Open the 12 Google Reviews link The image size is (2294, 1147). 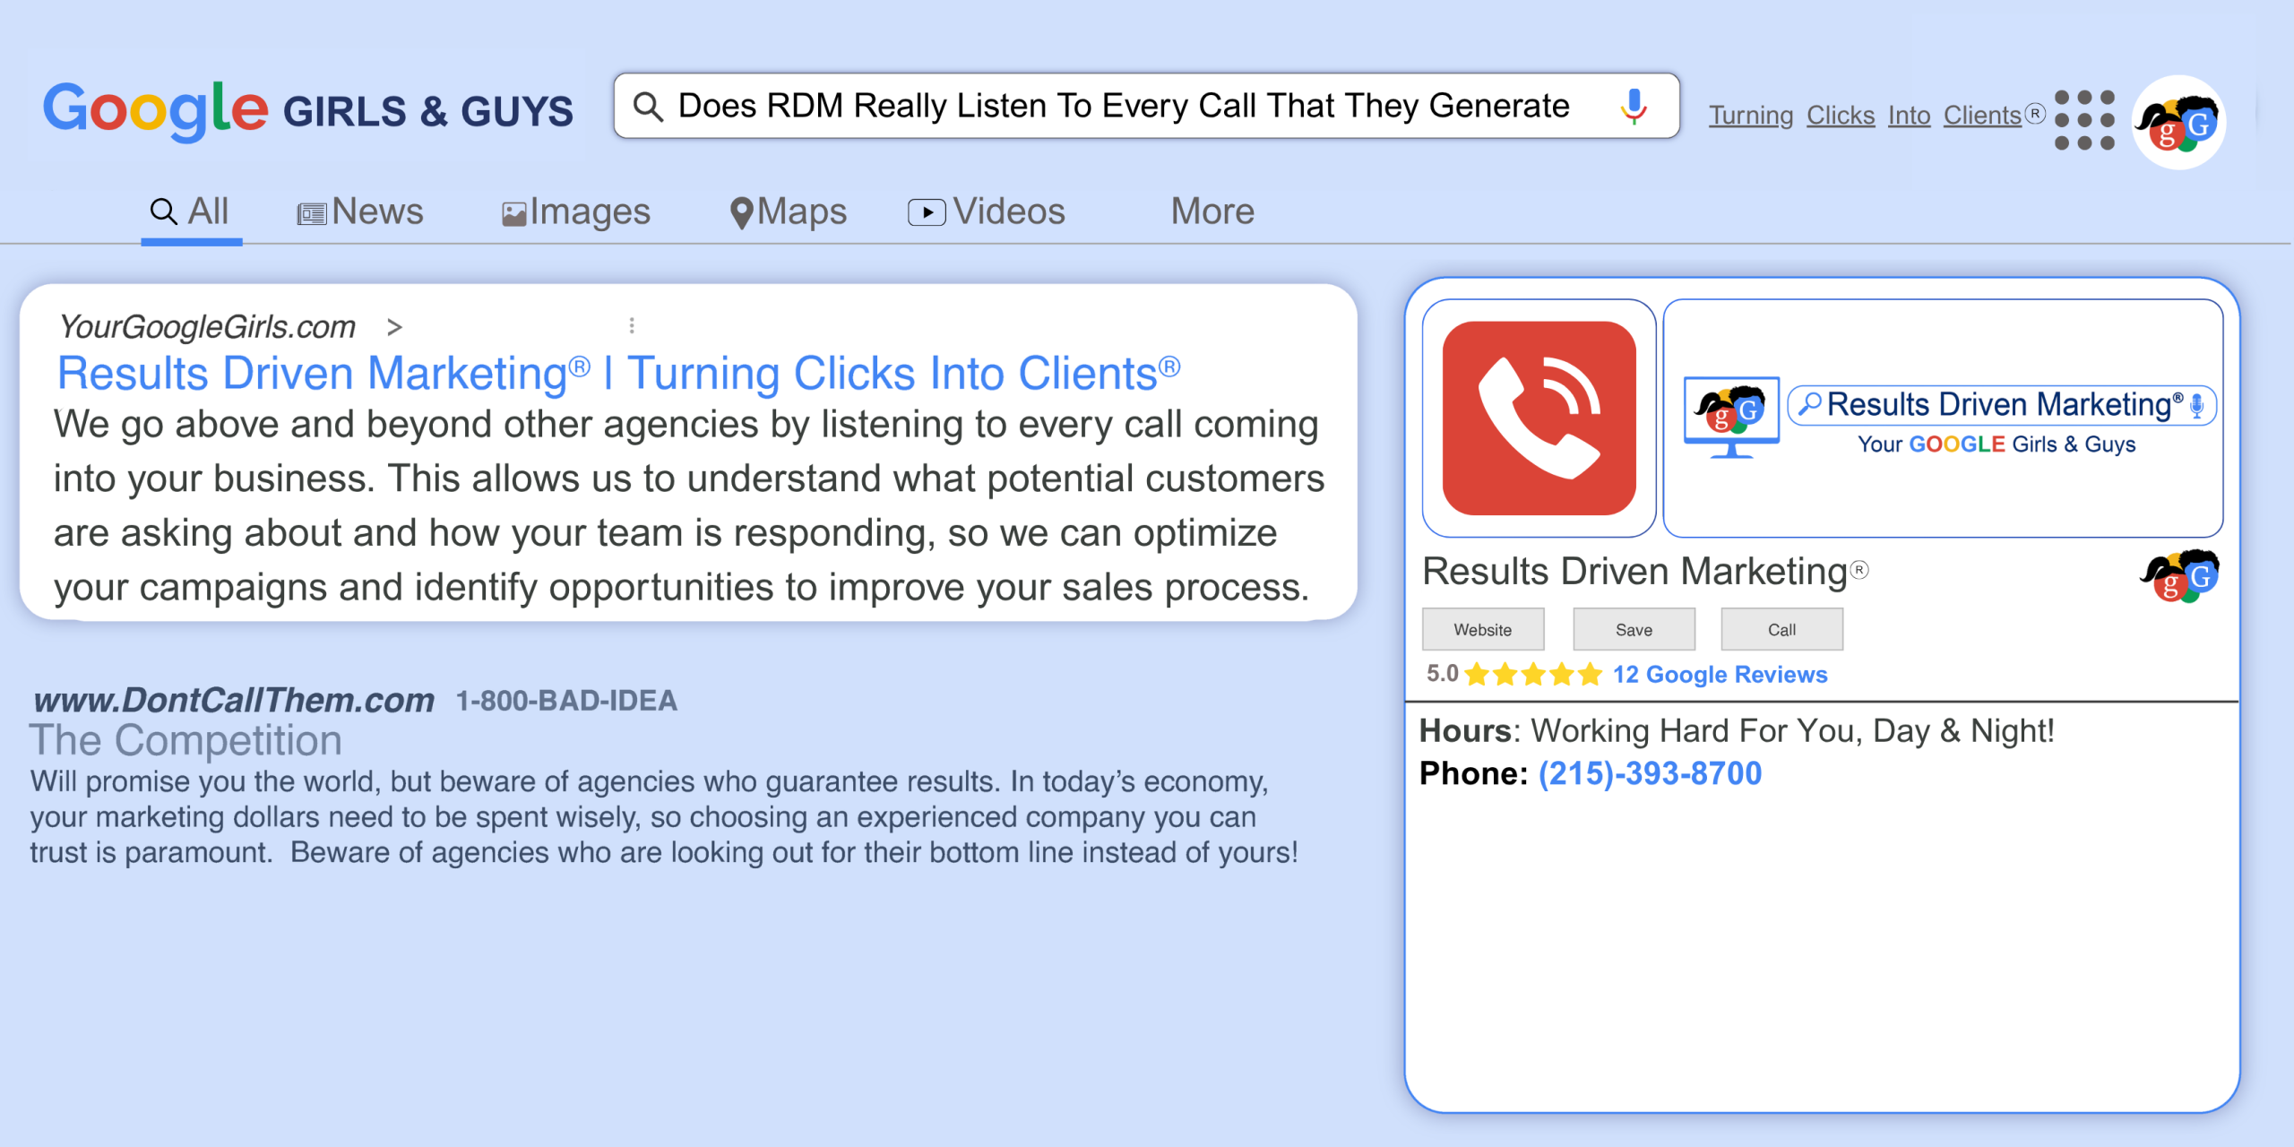click(x=1720, y=674)
